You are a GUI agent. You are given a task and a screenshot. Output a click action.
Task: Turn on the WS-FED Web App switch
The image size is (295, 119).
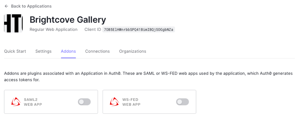point(183,102)
